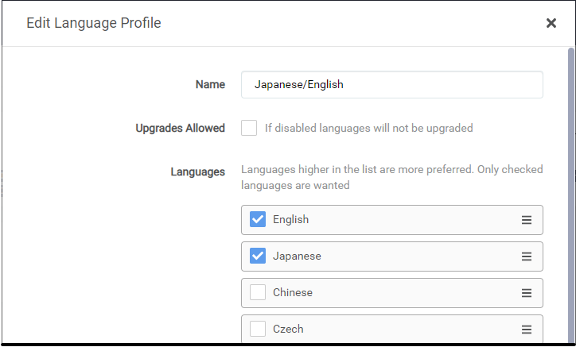The width and height of the screenshot is (576, 347).
Task: Click the 'If disabled languages will not be upgraded' text
Action: (369, 128)
